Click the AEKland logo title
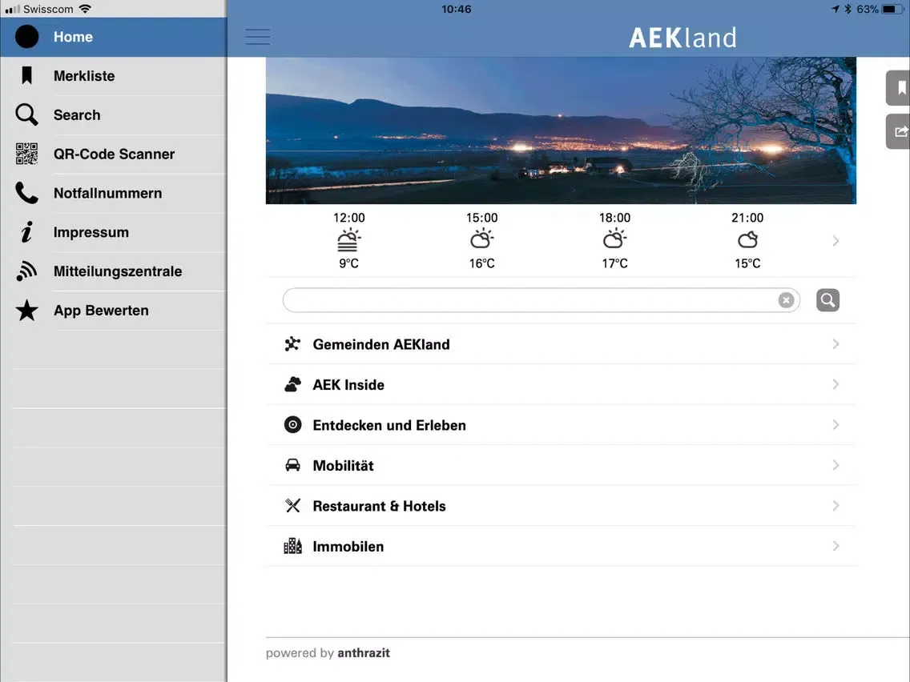Image resolution: width=910 pixels, height=682 pixels. [682, 38]
